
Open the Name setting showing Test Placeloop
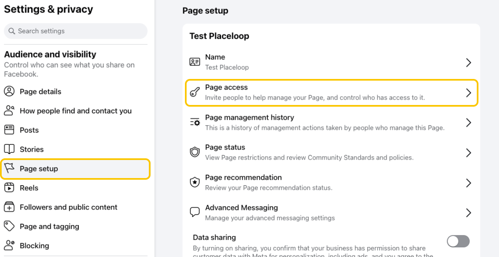331,62
